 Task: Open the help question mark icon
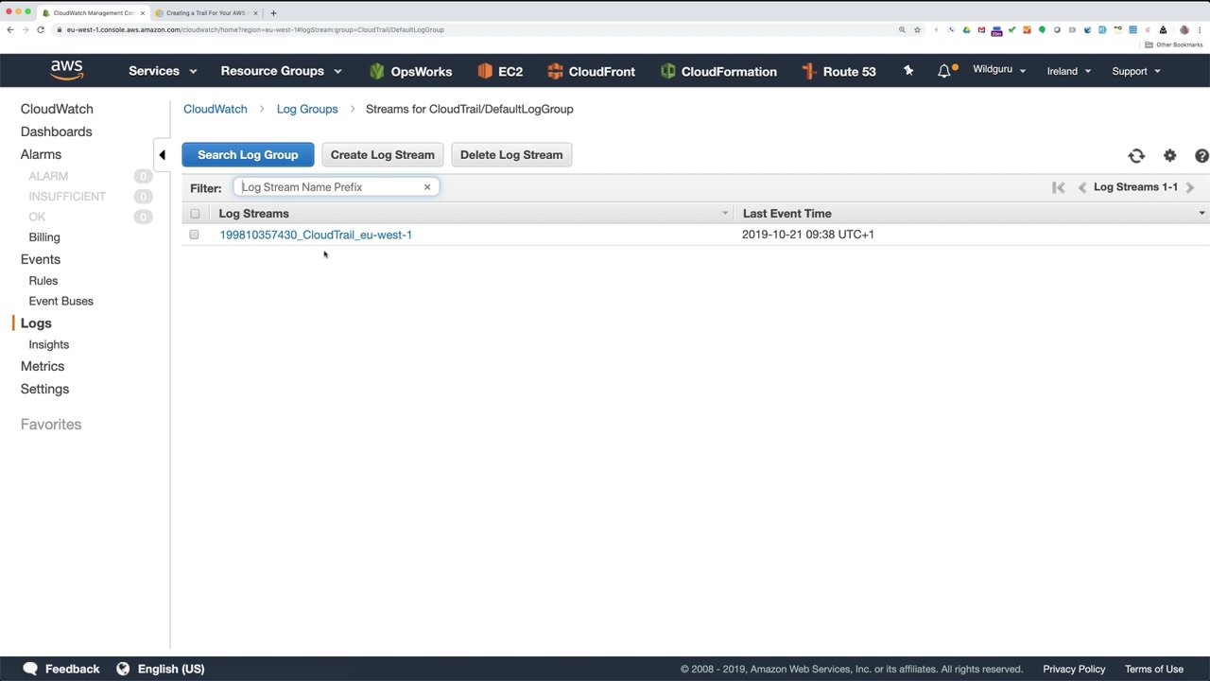(1201, 156)
